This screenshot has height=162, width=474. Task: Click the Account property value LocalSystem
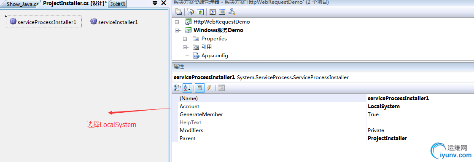[x=384, y=106]
